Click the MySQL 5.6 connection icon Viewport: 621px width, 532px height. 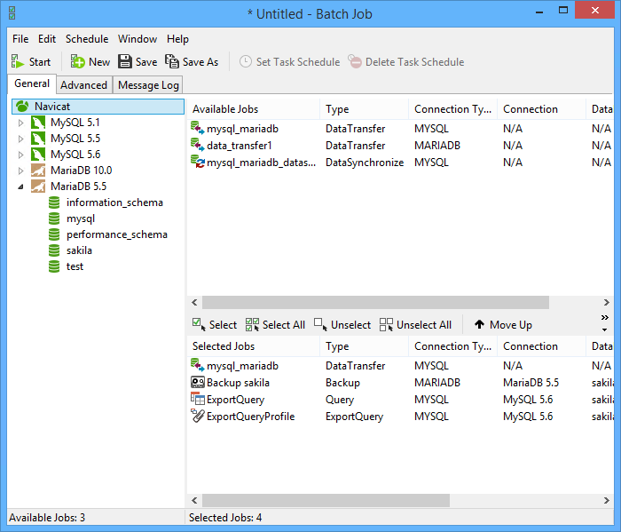[38, 155]
